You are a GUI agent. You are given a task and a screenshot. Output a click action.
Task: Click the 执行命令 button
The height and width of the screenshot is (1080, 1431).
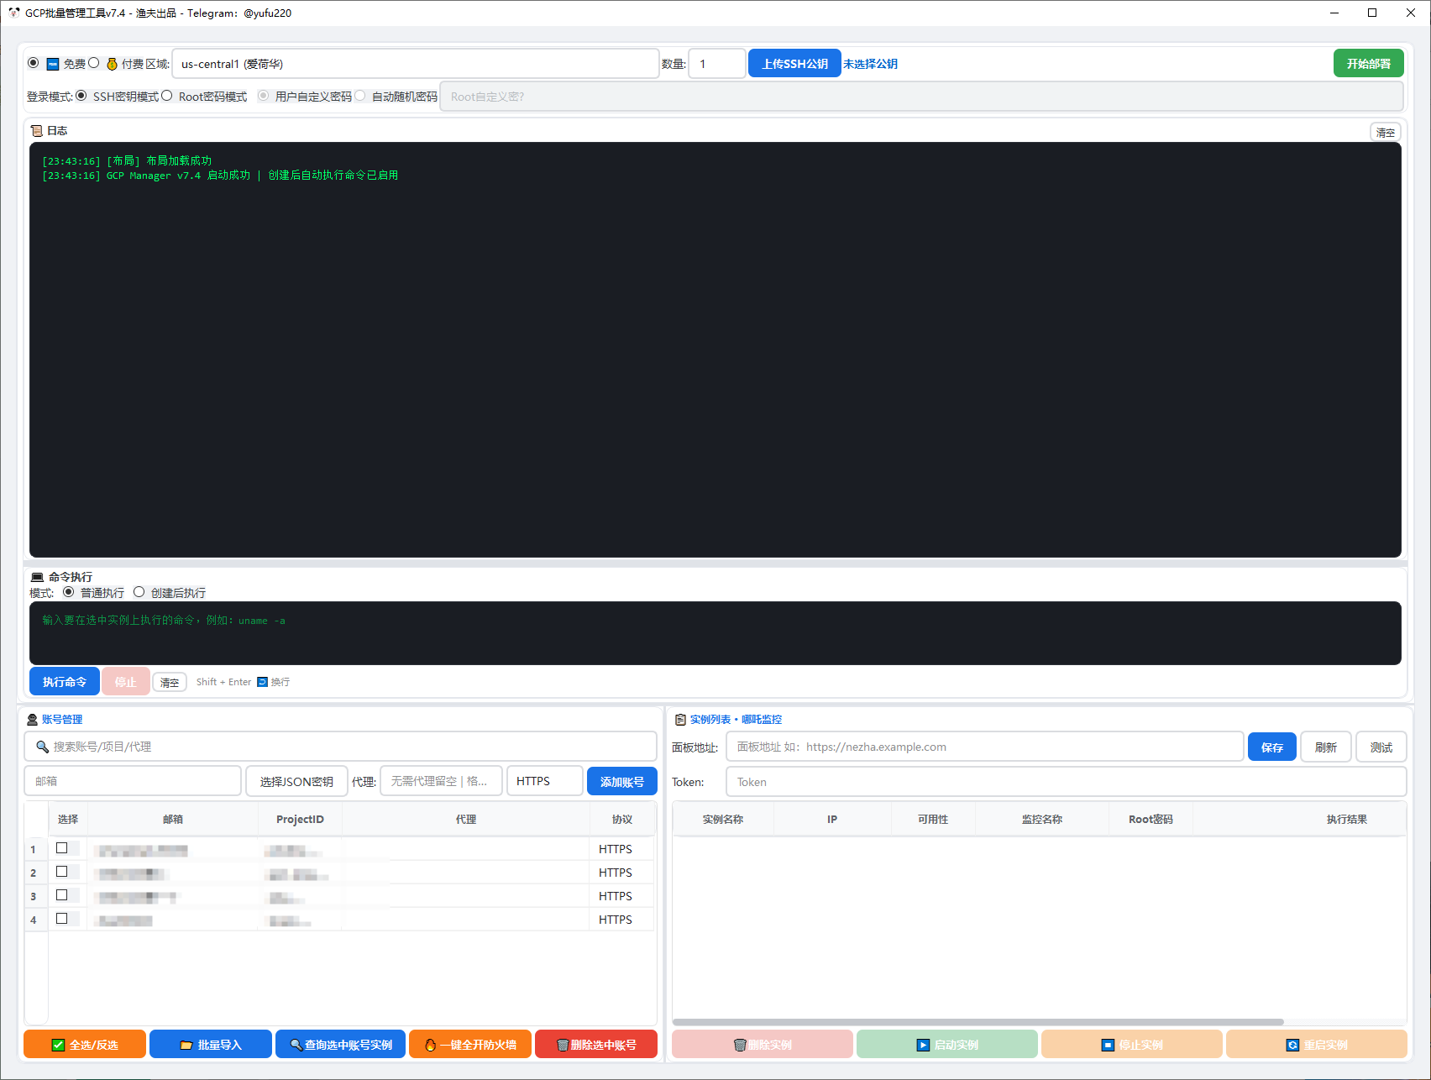[x=65, y=682]
